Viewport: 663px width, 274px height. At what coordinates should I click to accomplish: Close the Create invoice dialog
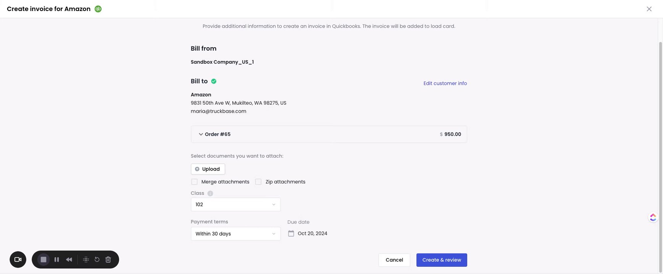click(x=649, y=9)
